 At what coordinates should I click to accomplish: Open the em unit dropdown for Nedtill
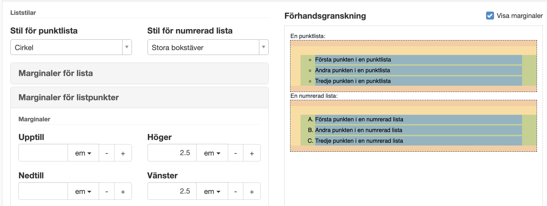pyautogui.click(x=83, y=191)
